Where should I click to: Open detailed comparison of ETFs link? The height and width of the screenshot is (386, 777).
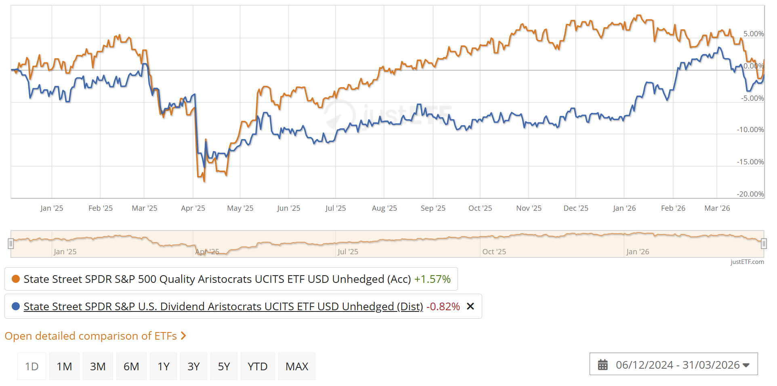(x=91, y=336)
